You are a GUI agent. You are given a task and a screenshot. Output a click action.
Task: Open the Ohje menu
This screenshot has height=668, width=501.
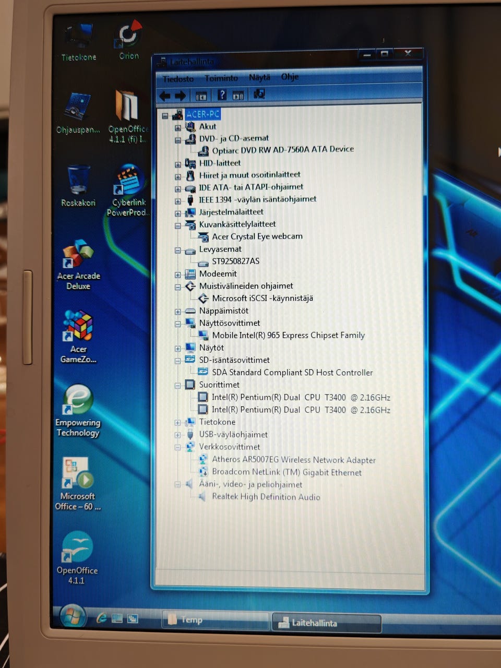pos(290,77)
